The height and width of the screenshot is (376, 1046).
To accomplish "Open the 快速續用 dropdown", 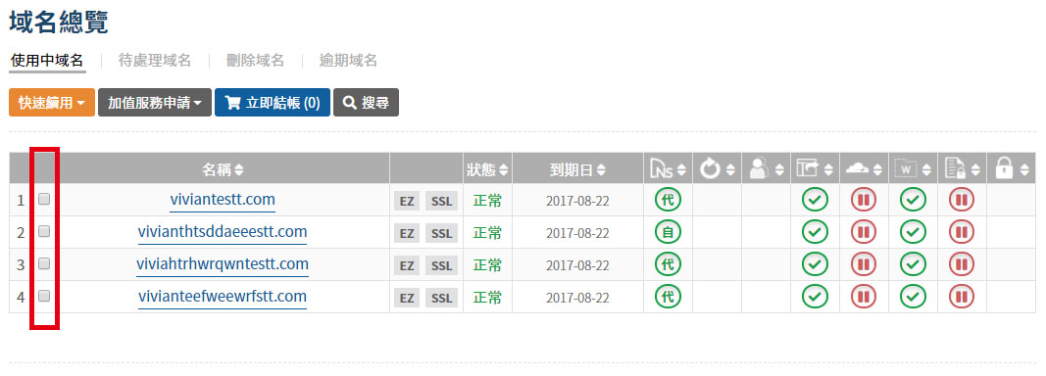I will coord(52,103).
